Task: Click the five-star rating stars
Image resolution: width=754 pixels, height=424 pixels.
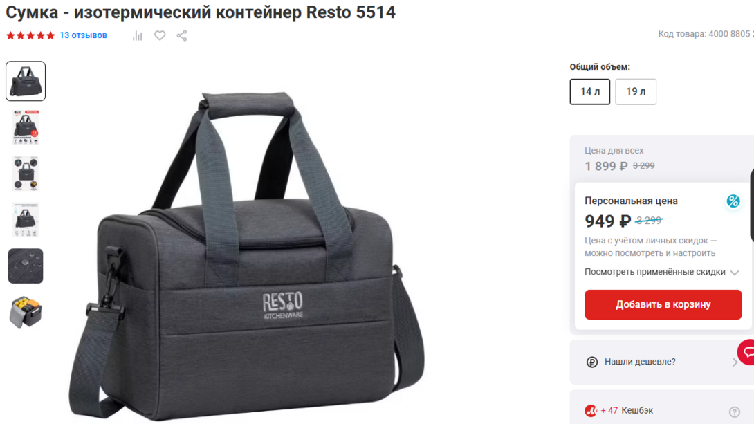Action: pos(30,35)
